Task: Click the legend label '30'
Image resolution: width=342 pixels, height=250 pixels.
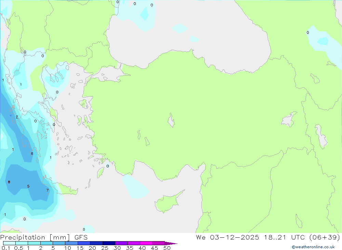Action: [x=117, y=248]
